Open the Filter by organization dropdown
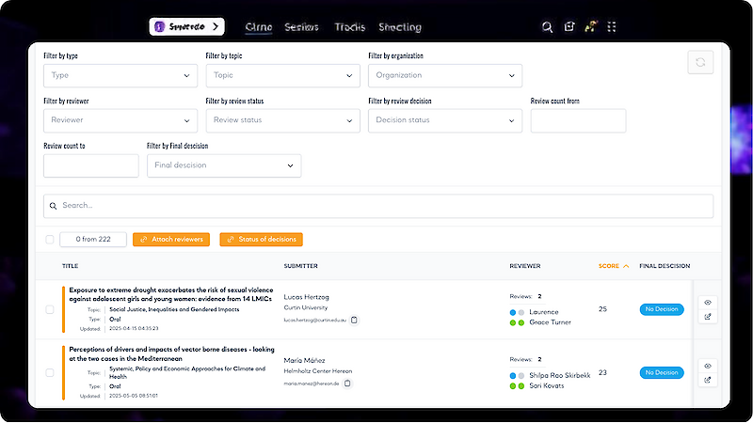This screenshot has height=423, width=753. point(444,75)
